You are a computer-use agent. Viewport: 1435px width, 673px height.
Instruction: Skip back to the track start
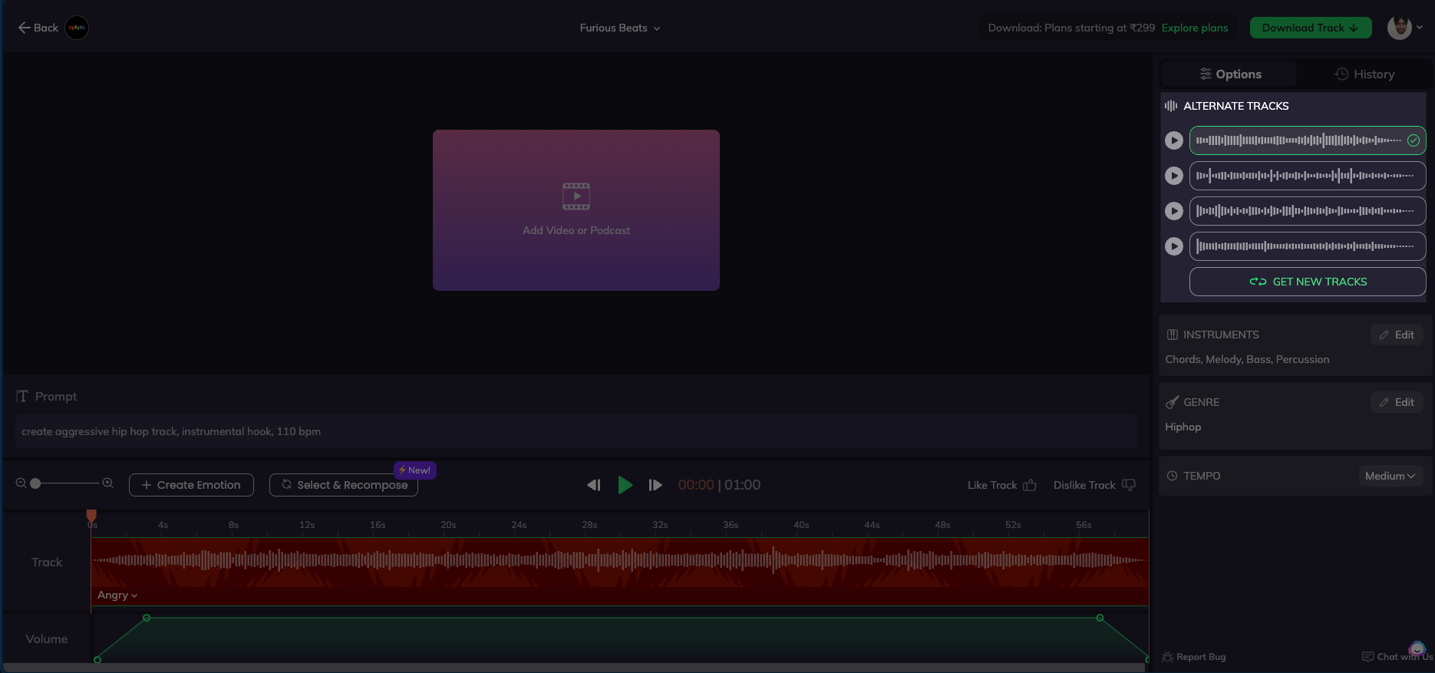click(x=593, y=485)
